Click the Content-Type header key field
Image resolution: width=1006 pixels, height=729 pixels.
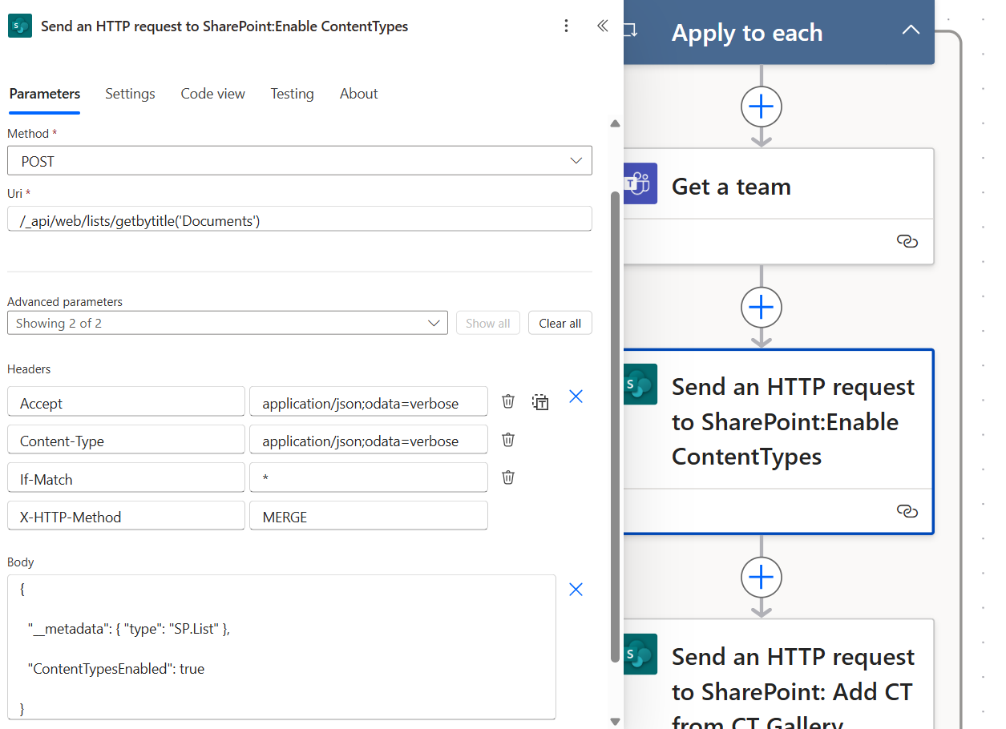126,439
